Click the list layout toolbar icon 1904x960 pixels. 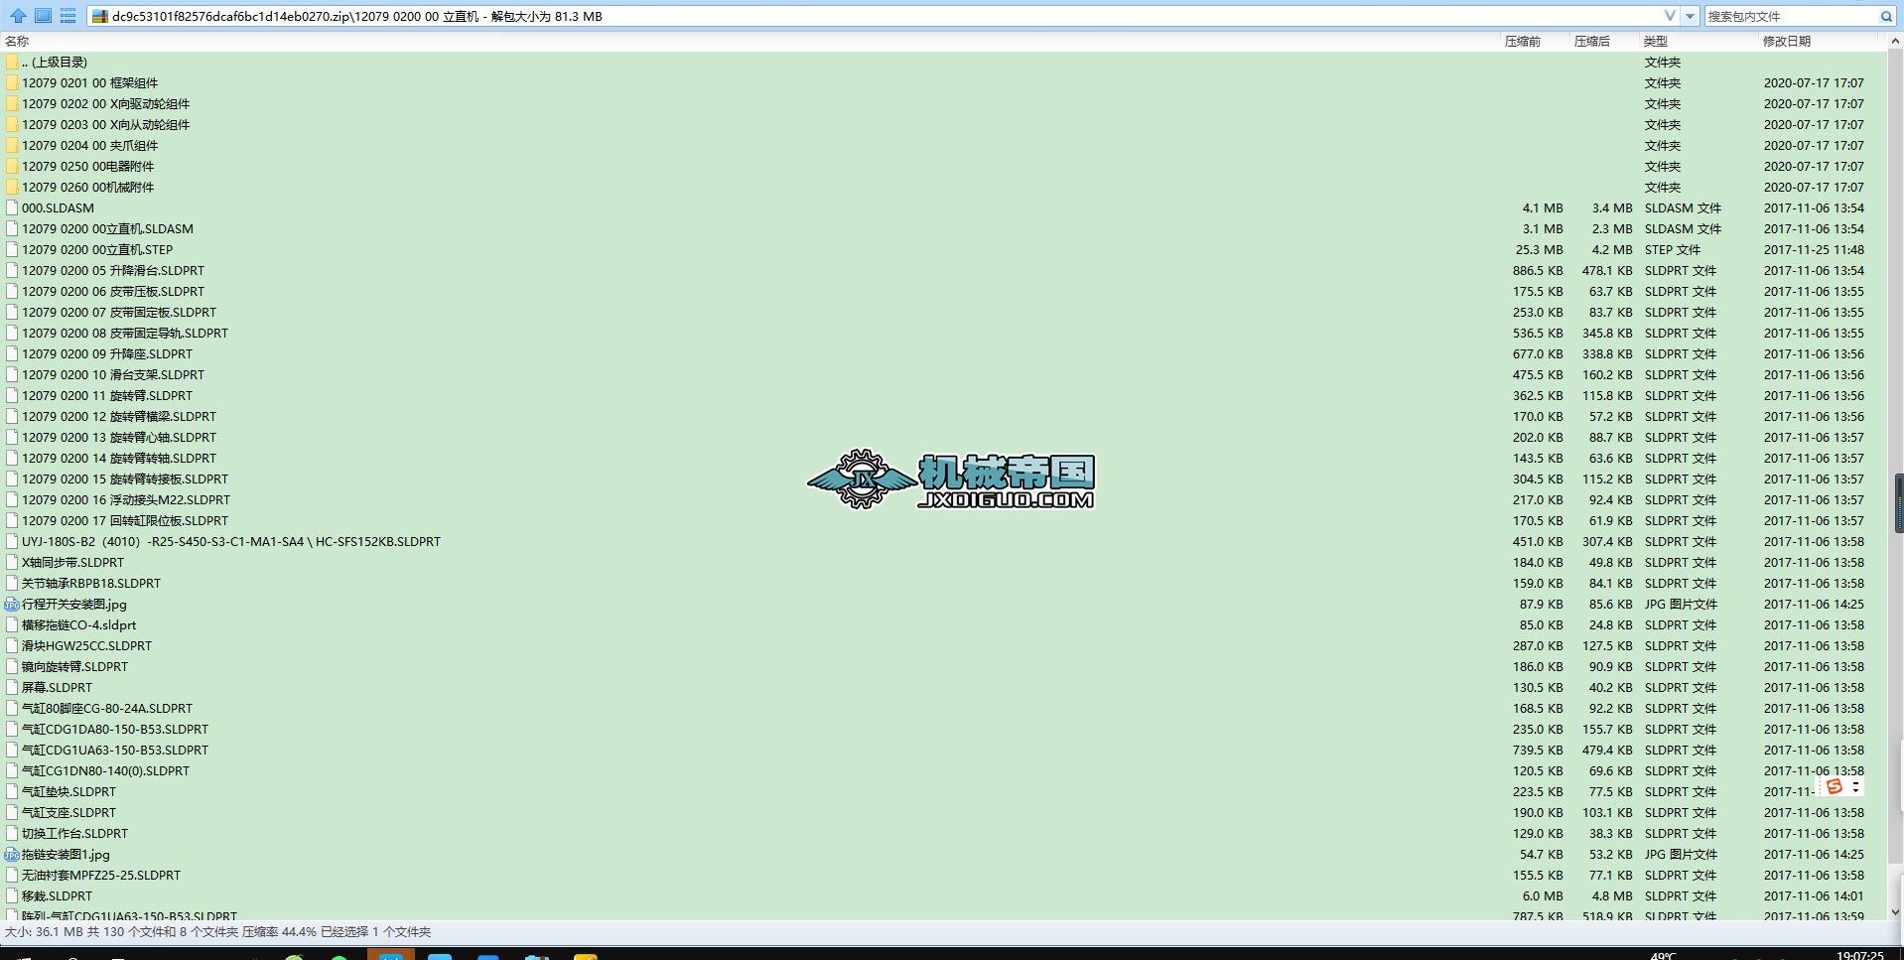(x=67, y=16)
